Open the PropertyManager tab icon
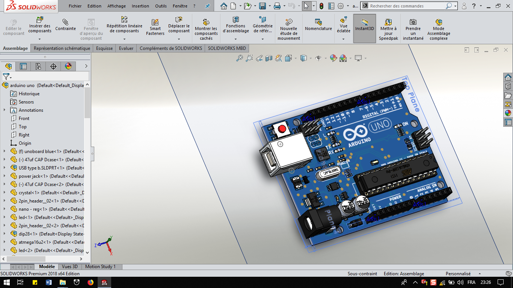The image size is (513, 288). tap(23, 66)
